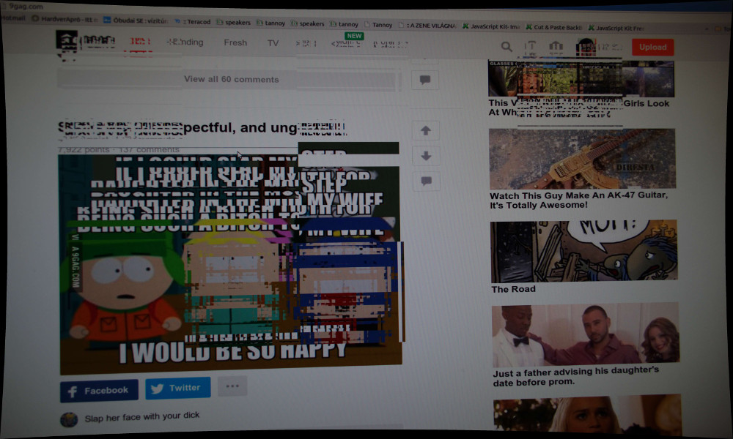This screenshot has width=733, height=439.
Task: Open the Fresh section
Action: [x=235, y=43]
